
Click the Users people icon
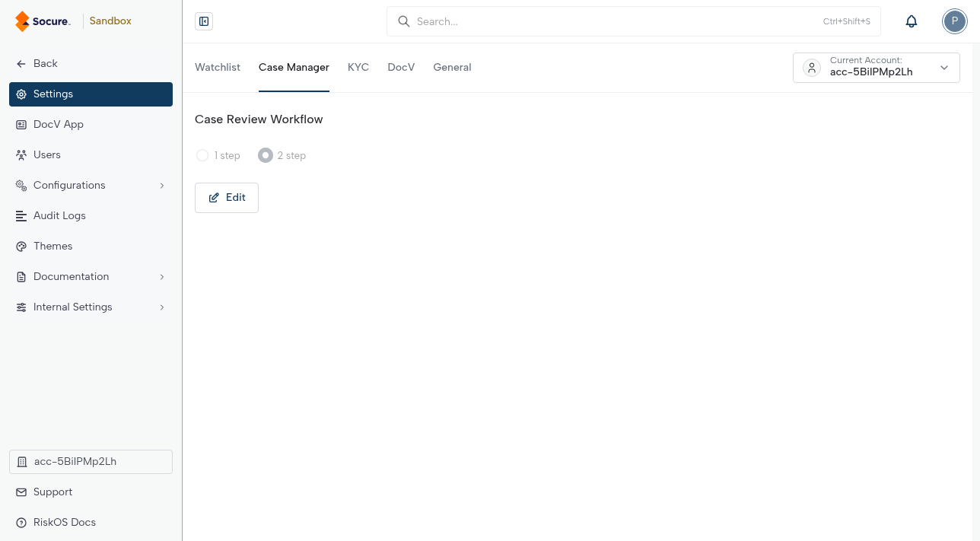coord(21,155)
